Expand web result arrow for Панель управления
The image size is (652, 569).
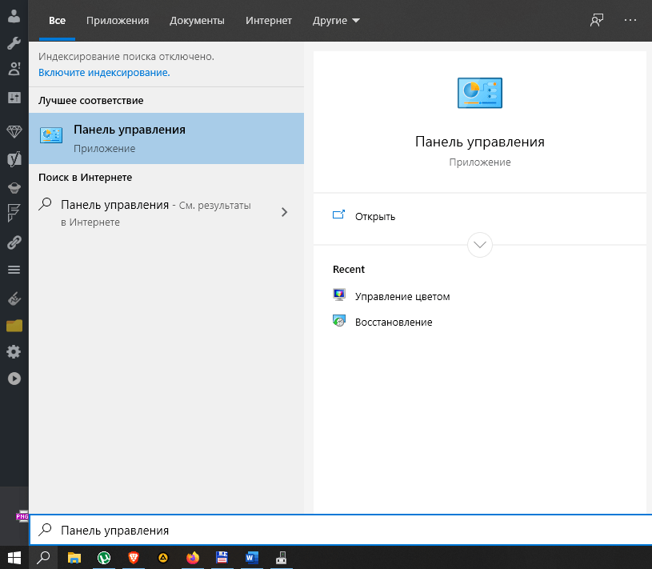click(x=285, y=212)
